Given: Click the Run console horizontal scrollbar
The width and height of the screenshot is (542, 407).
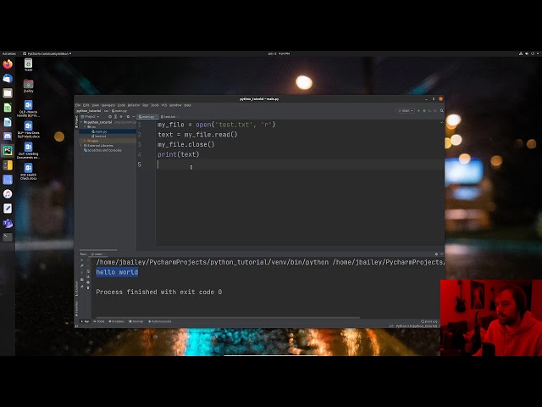Looking at the screenshot, I should (228, 317).
